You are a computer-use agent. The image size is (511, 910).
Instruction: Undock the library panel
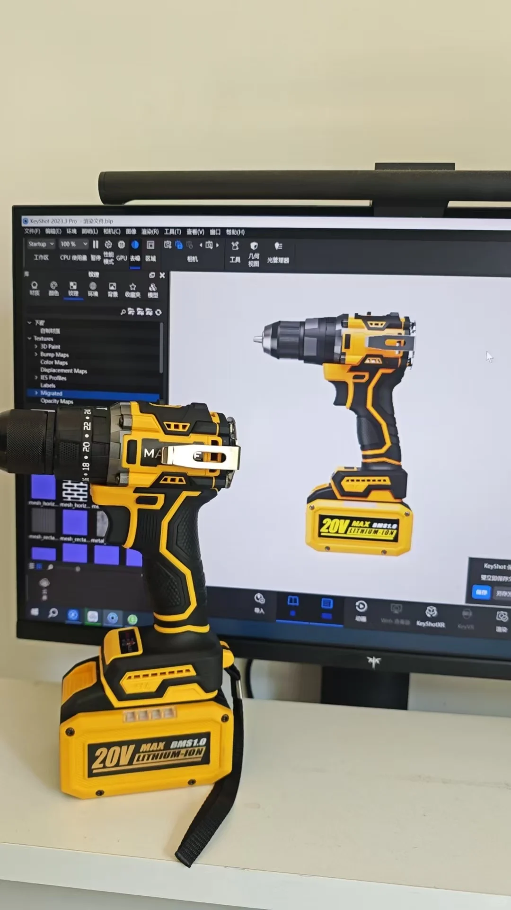(152, 275)
